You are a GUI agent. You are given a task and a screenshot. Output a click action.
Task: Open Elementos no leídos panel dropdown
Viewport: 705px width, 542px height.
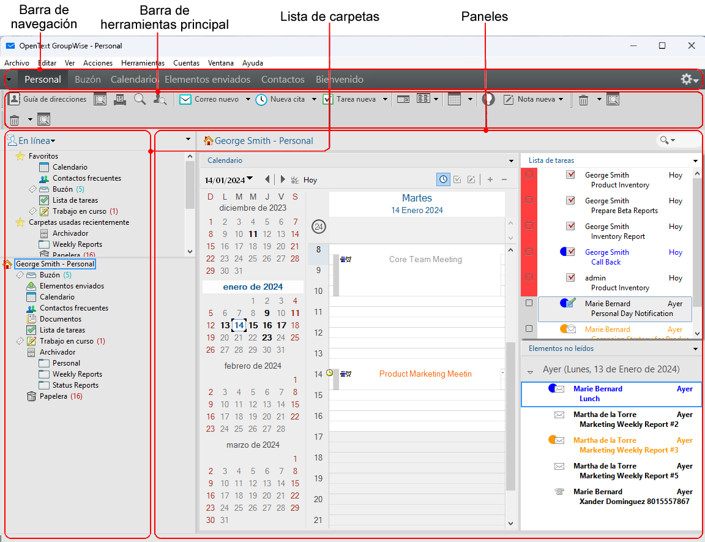(695, 348)
